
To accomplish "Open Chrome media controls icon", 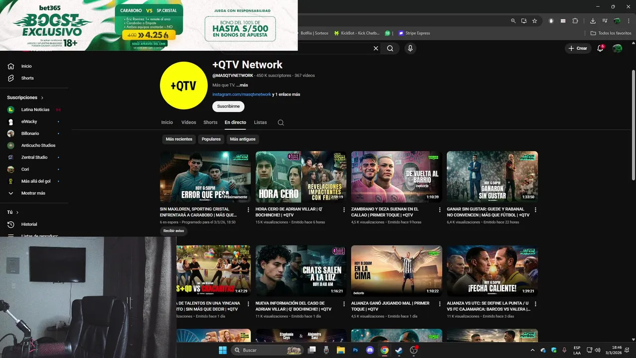I will pyautogui.click(x=605, y=21).
